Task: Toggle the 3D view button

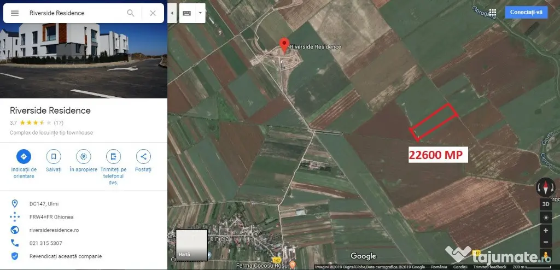Action: pyautogui.click(x=545, y=204)
